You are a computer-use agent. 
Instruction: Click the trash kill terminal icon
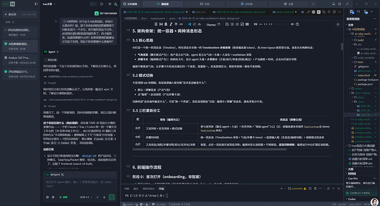click(316, 188)
